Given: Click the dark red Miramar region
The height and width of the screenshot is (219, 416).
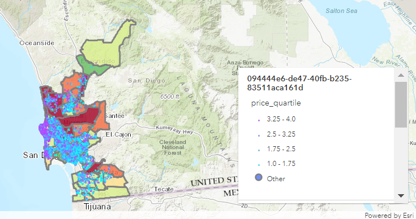Looking at the screenshot, I should pos(80,116).
